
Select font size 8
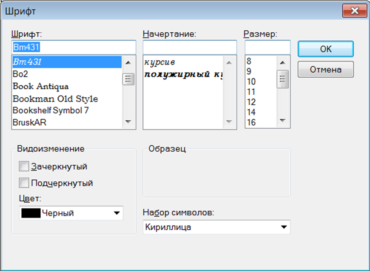pos(249,61)
